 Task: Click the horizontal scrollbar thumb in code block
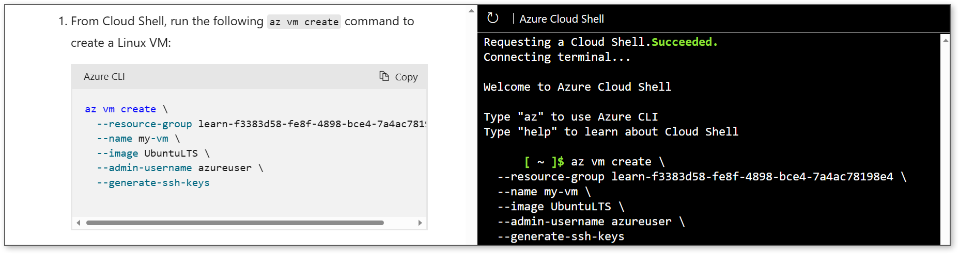pos(235,223)
